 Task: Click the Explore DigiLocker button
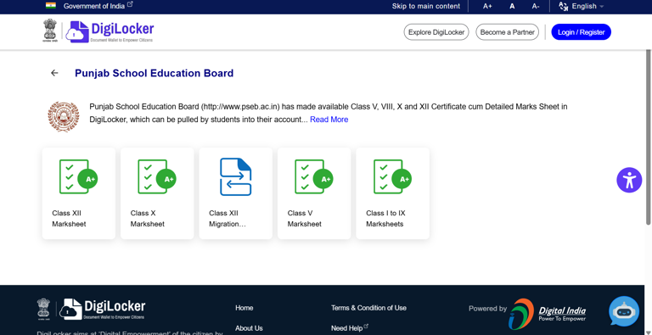[x=436, y=32]
